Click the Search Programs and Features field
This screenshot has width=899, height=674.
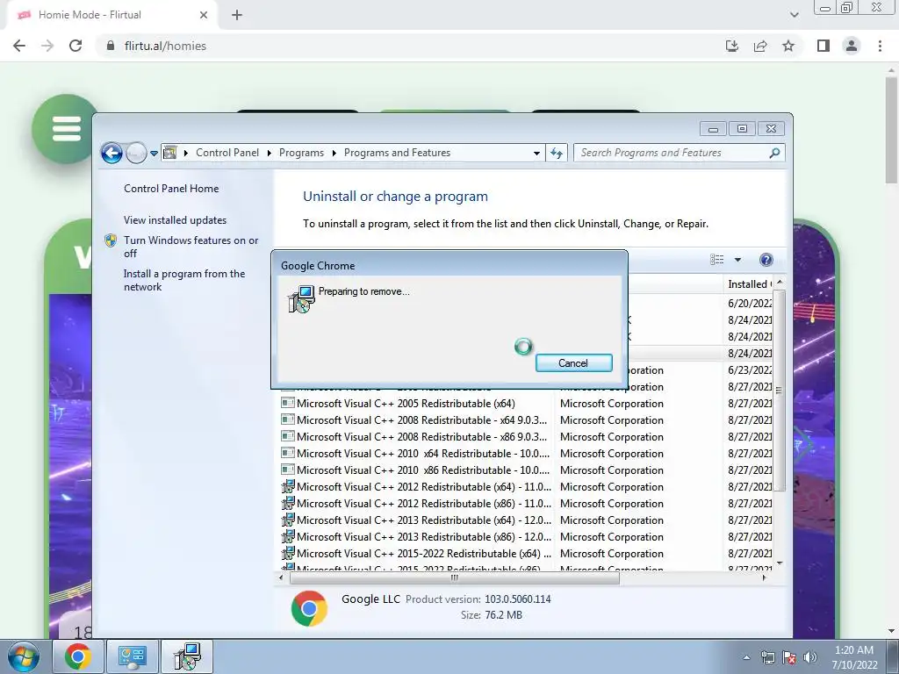(x=679, y=153)
